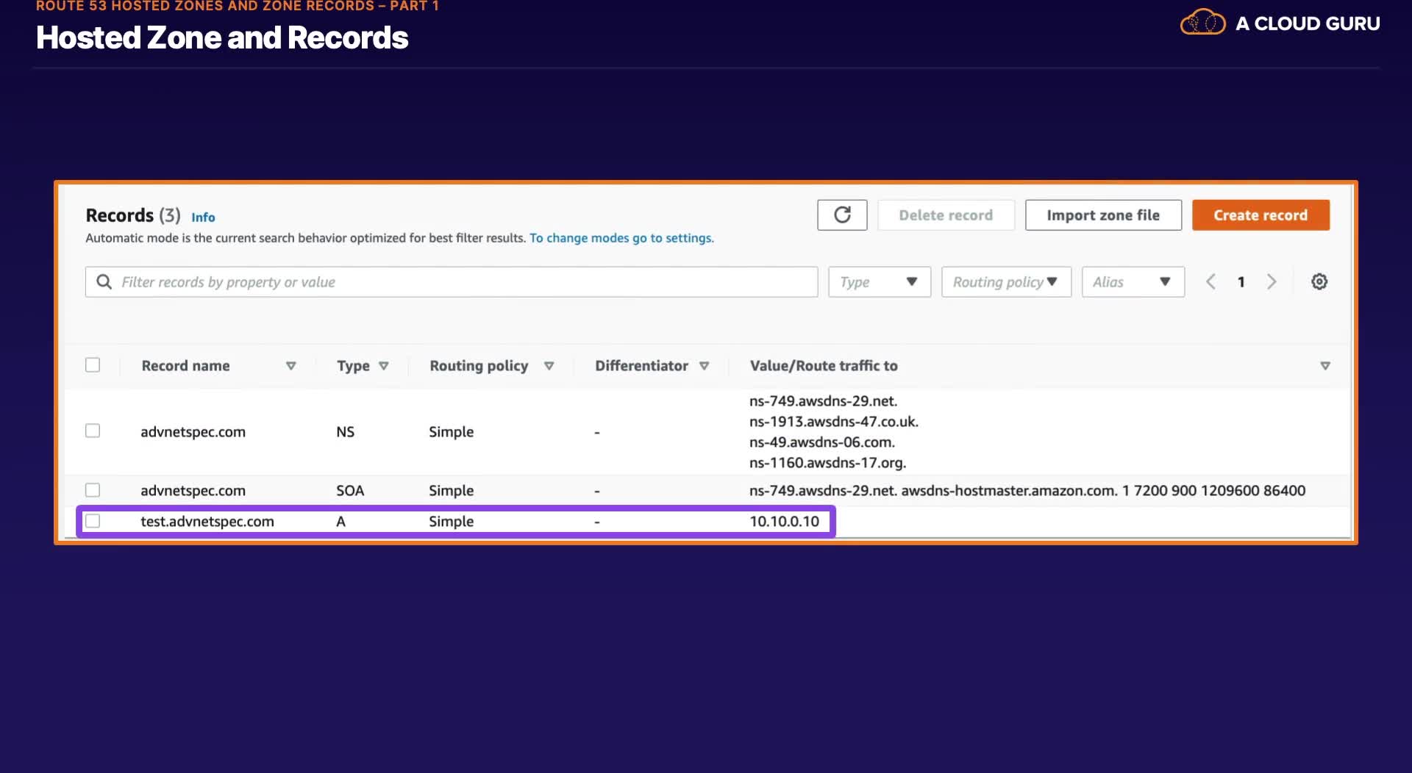Click the 10.10.0.10 record value
The height and width of the screenshot is (773, 1412).
(x=784, y=522)
